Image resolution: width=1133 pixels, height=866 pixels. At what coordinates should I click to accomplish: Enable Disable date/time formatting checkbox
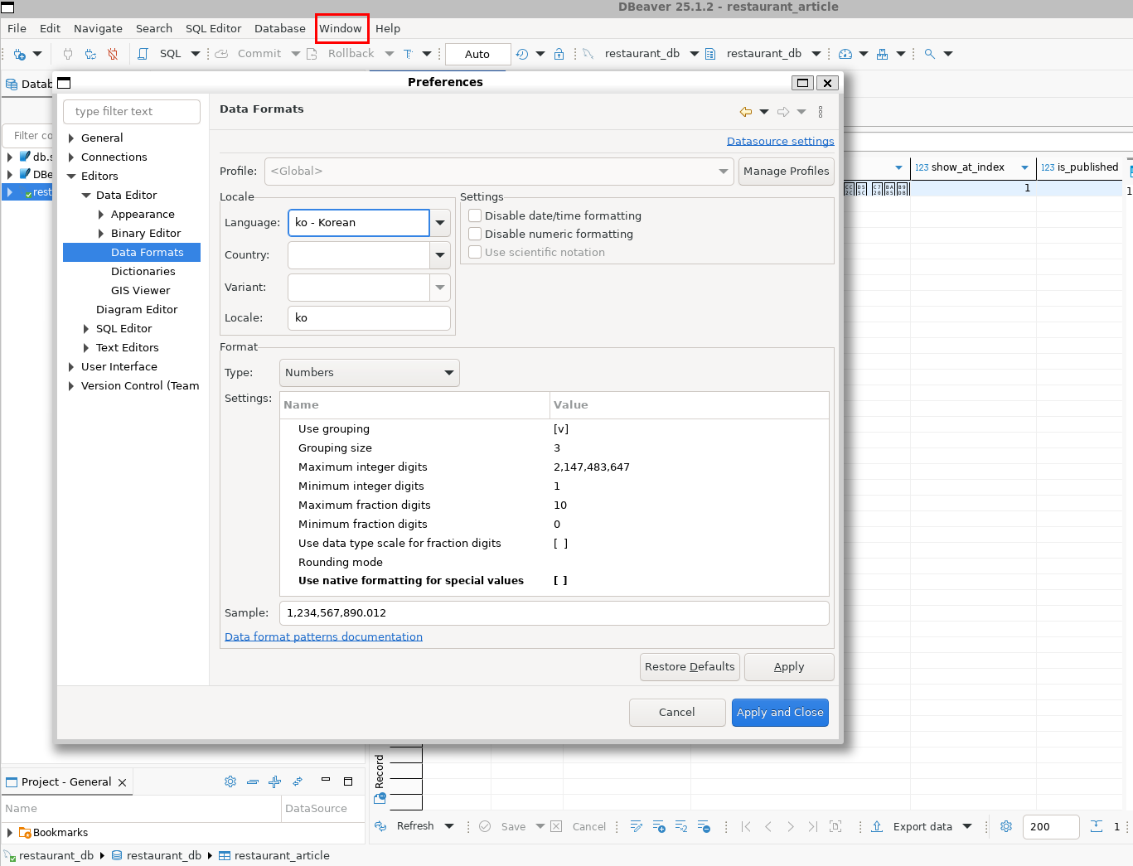pyautogui.click(x=475, y=215)
